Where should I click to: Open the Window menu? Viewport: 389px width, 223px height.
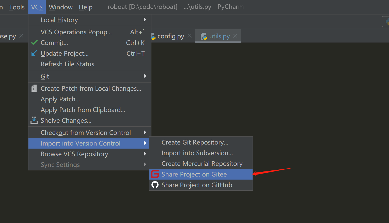click(61, 7)
